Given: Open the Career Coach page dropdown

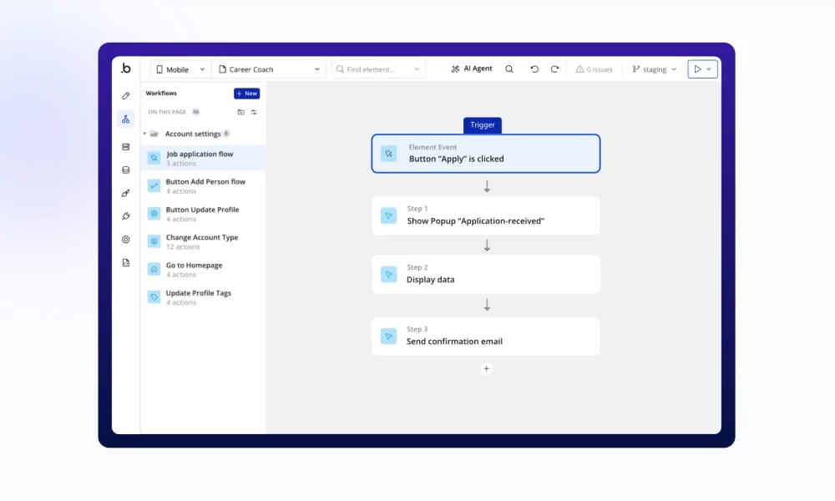Looking at the screenshot, I should point(269,69).
